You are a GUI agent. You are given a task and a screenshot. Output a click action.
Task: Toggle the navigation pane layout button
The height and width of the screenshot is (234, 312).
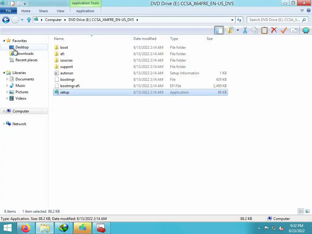219,30
